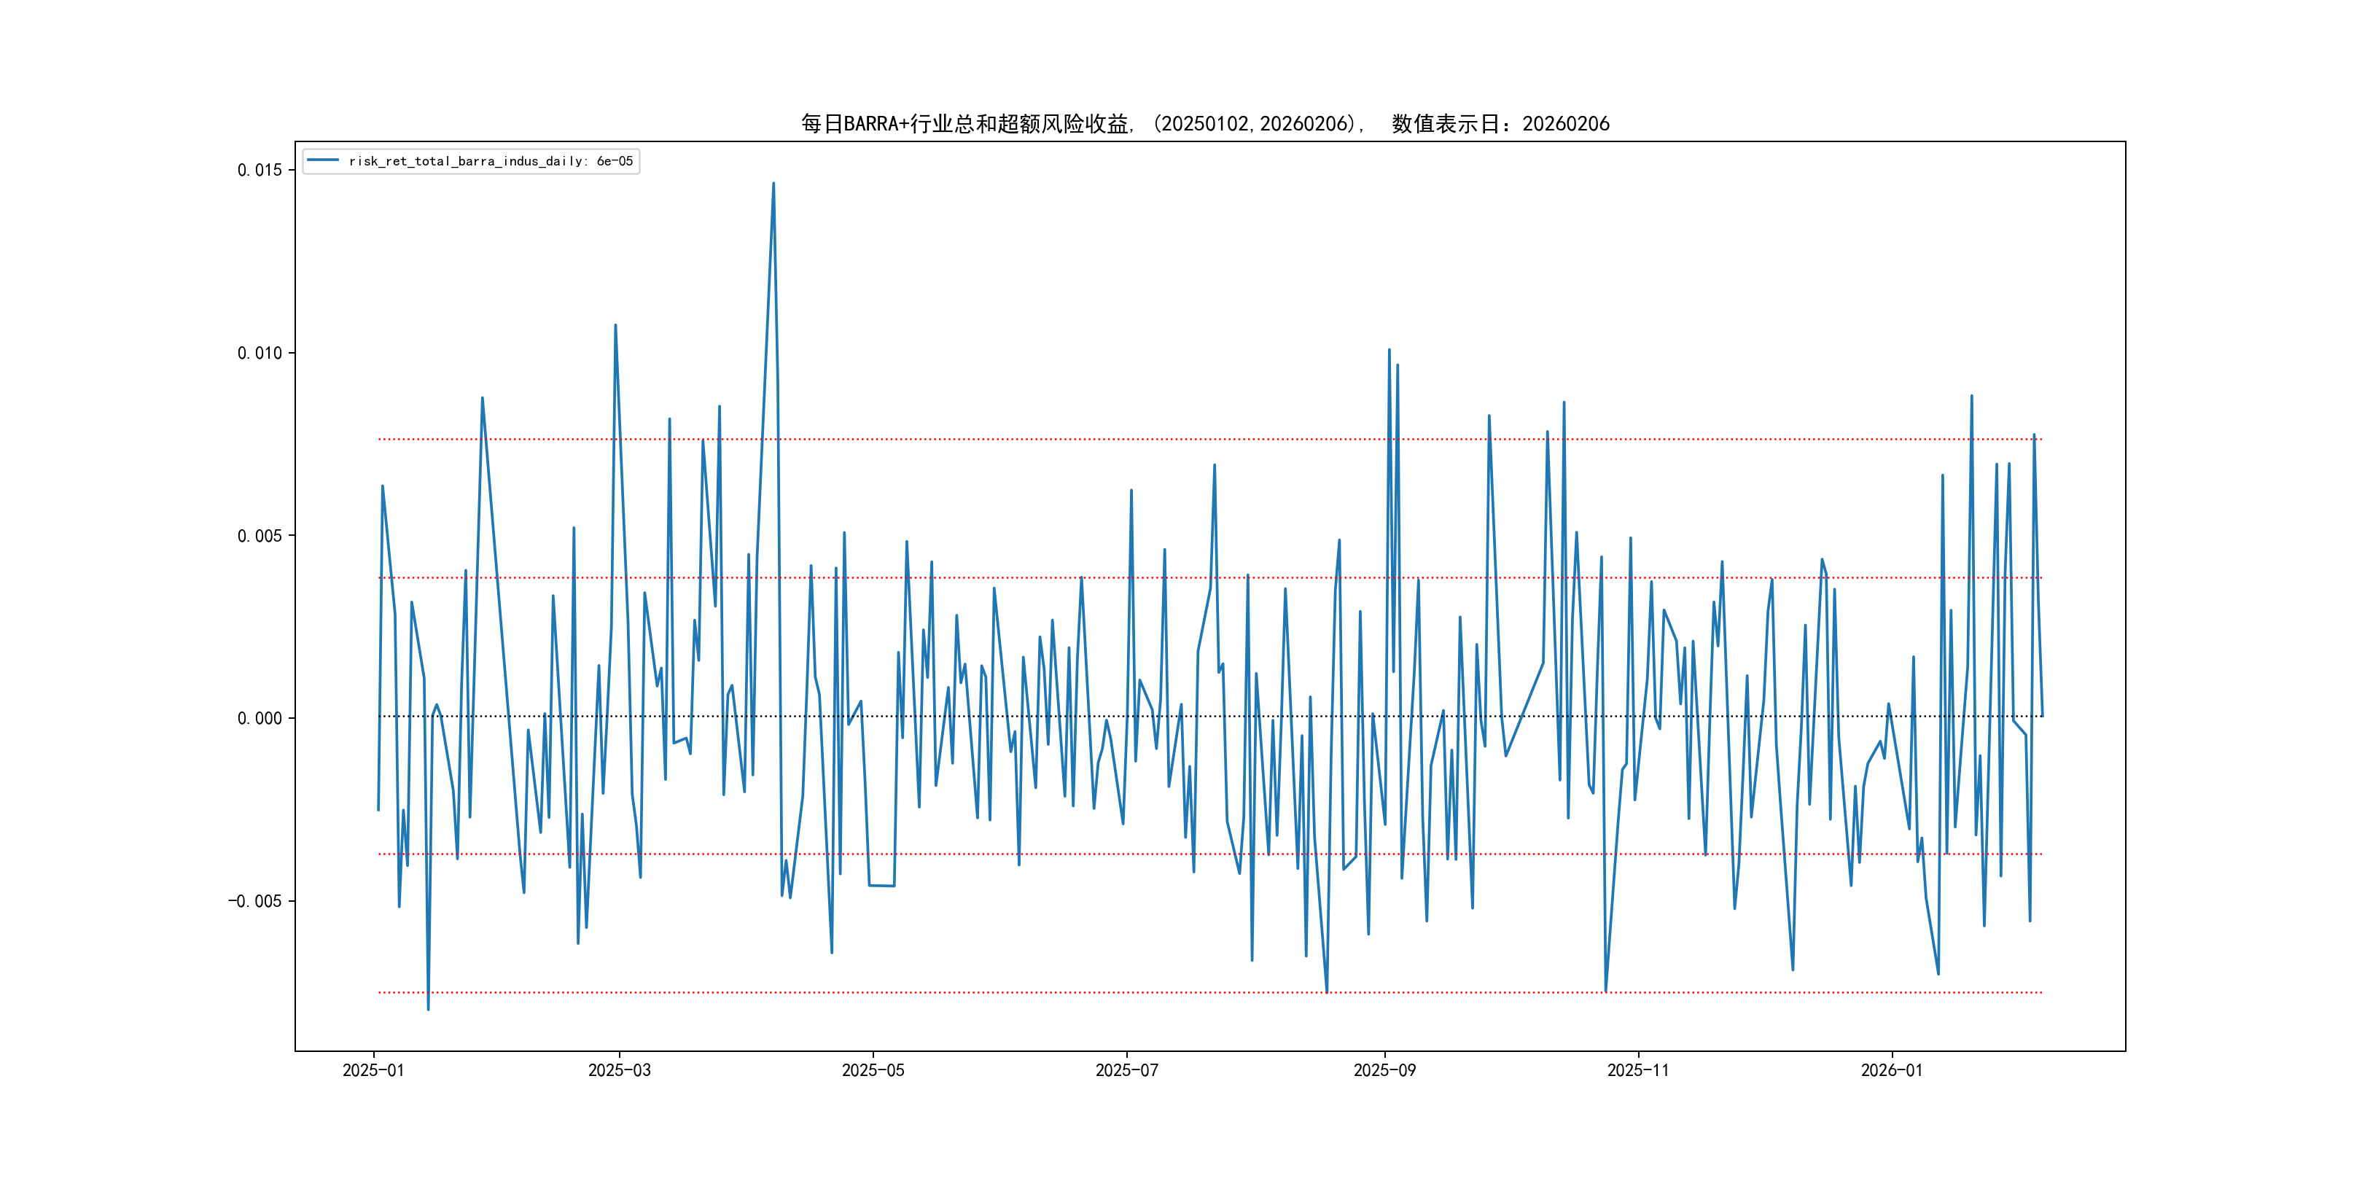Click the 2025-09 x-axis date label
The height and width of the screenshot is (1181, 2362).
(1384, 1070)
